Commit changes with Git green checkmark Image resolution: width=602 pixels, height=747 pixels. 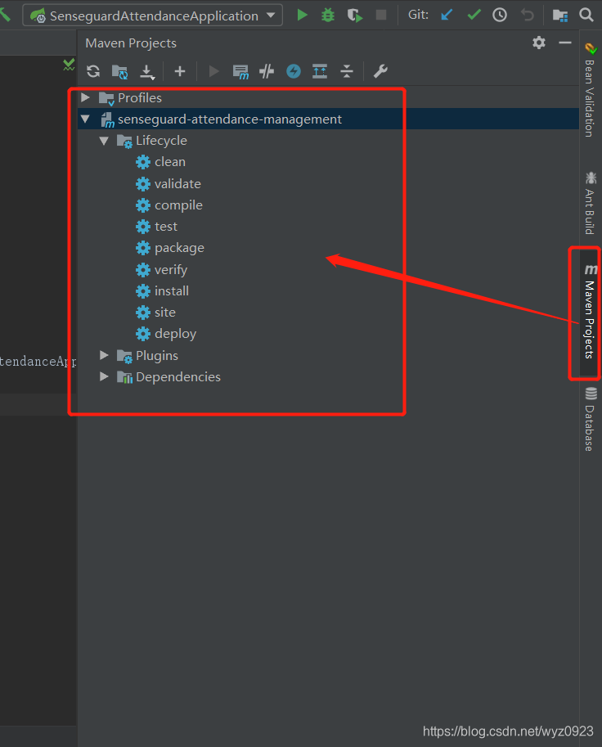click(x=474, y=16)
